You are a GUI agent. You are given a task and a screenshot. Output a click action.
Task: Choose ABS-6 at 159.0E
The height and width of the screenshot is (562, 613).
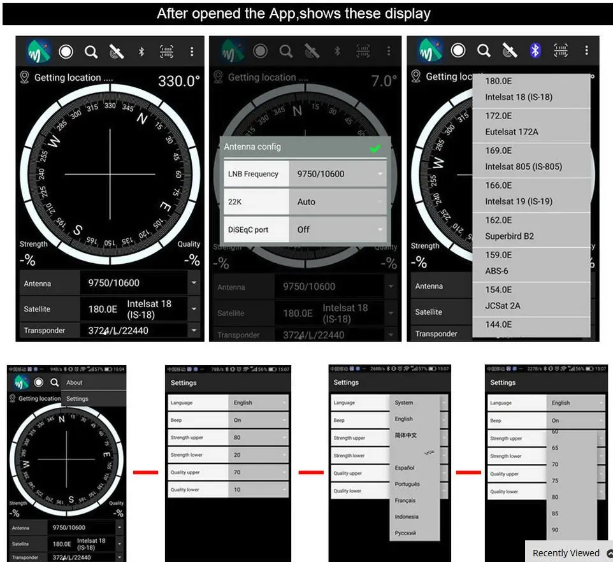531,263
